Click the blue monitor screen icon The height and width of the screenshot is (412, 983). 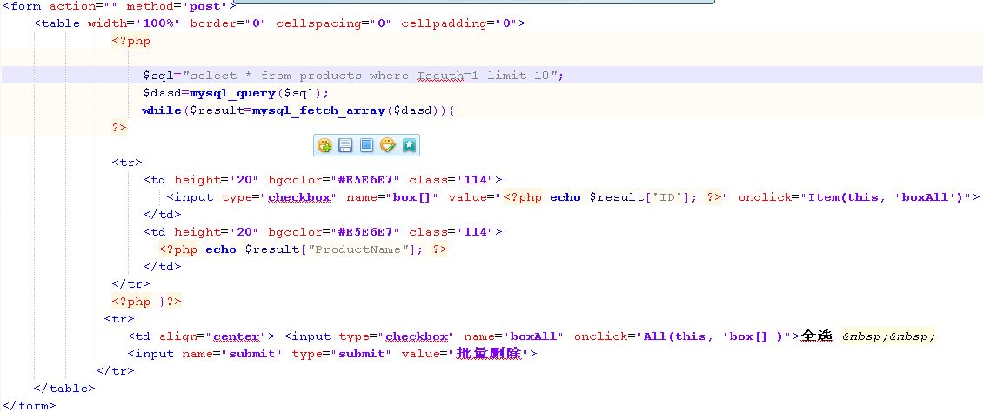point(367,145)
